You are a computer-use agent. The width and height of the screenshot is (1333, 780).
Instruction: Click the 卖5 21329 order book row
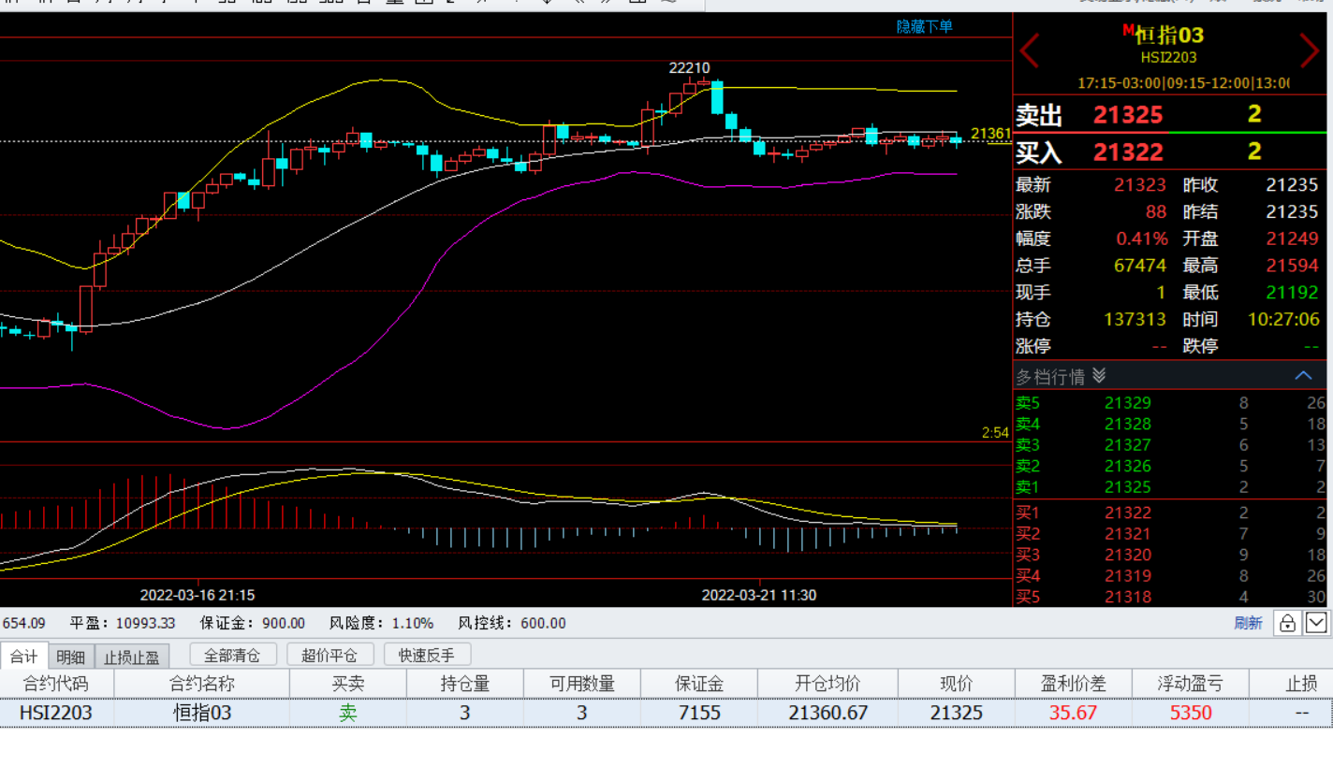[x=1171, y=403]
